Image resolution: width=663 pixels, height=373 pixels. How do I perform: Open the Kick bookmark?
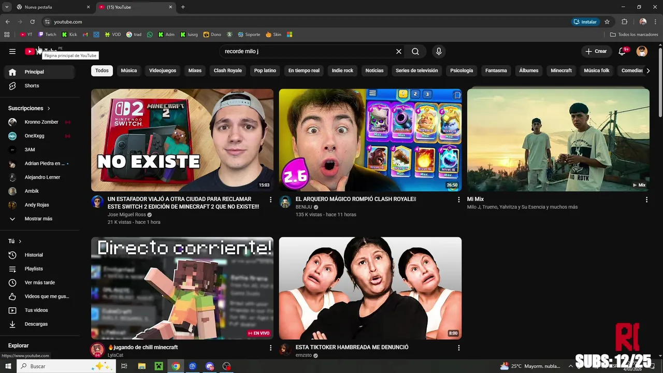[x=69, y=35]
